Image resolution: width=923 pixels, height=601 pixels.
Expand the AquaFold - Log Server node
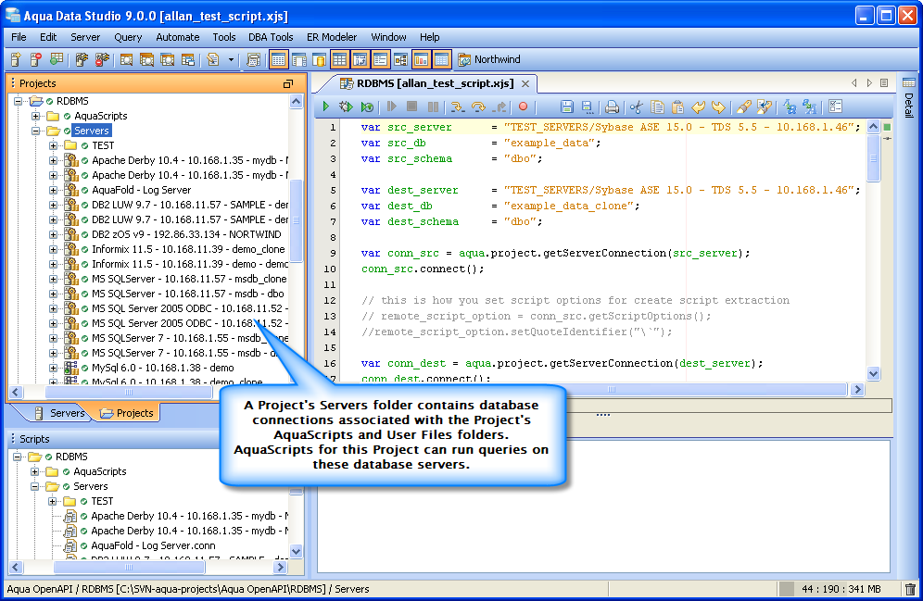[53, 190]
